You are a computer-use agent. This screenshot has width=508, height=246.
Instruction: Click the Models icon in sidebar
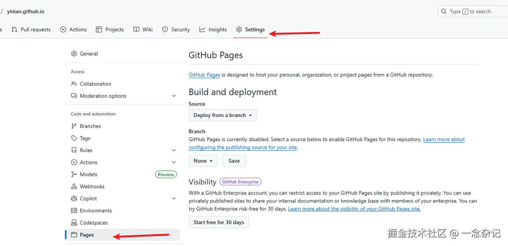click(74, 174)
